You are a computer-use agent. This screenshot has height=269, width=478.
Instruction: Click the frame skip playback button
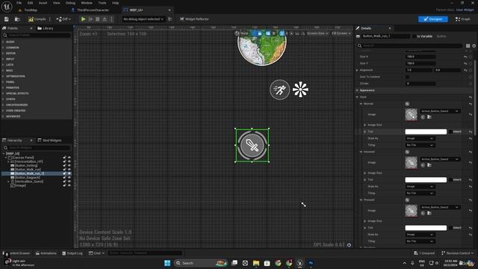90,19
